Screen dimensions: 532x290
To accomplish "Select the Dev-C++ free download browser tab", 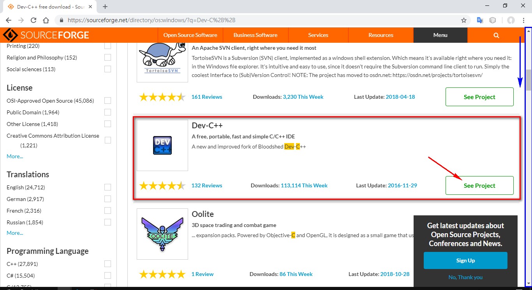I will click(x=49, y=7).
